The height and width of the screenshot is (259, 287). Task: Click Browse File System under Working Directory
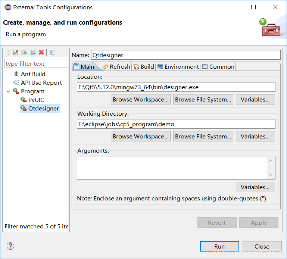click(203, 136)
